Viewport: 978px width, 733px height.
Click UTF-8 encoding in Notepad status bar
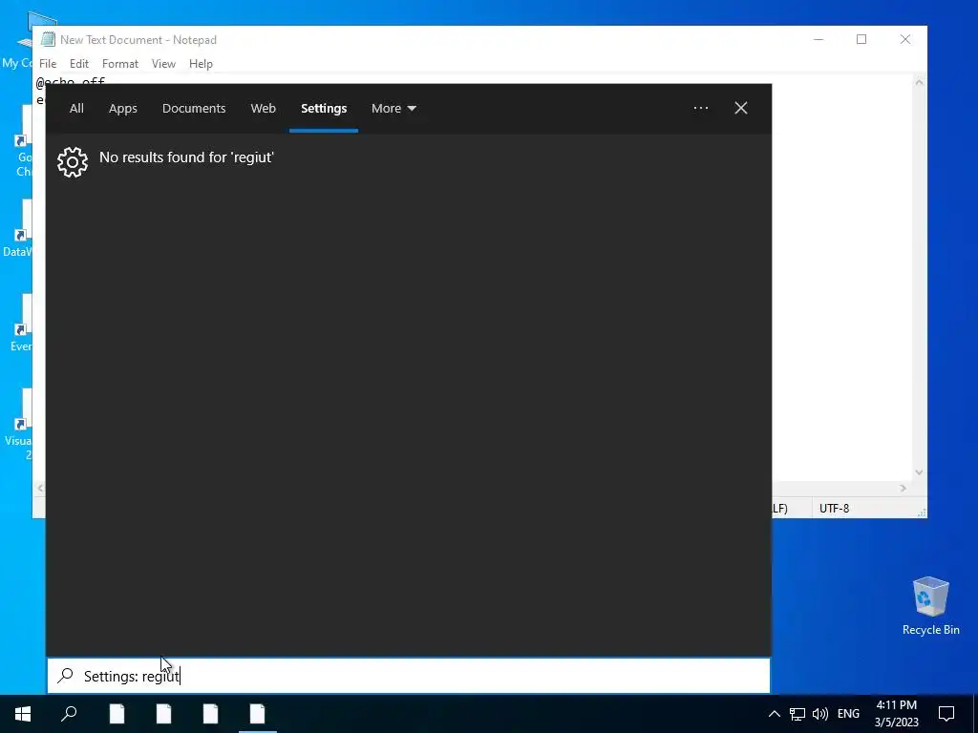[834, 509]
